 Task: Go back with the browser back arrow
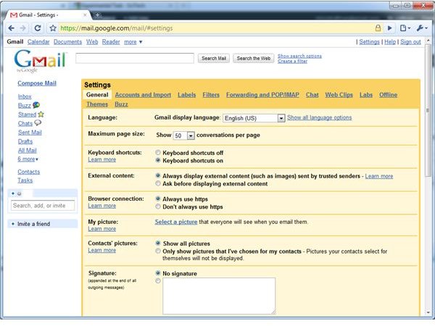(x=12, y=28)
